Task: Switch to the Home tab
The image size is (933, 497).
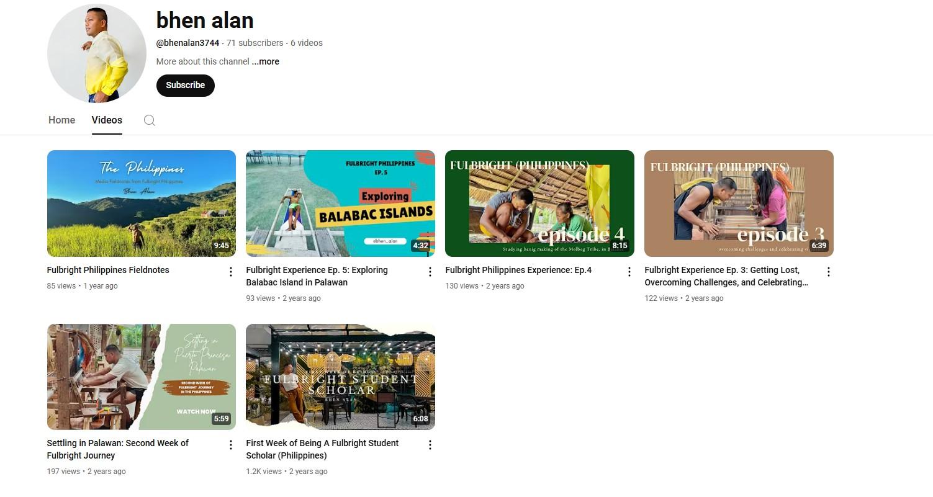Action: (61, 120)
